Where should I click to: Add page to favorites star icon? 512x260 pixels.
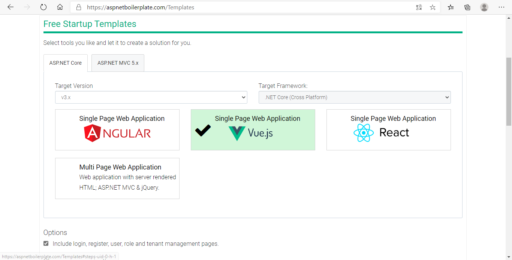pos(433,7)
